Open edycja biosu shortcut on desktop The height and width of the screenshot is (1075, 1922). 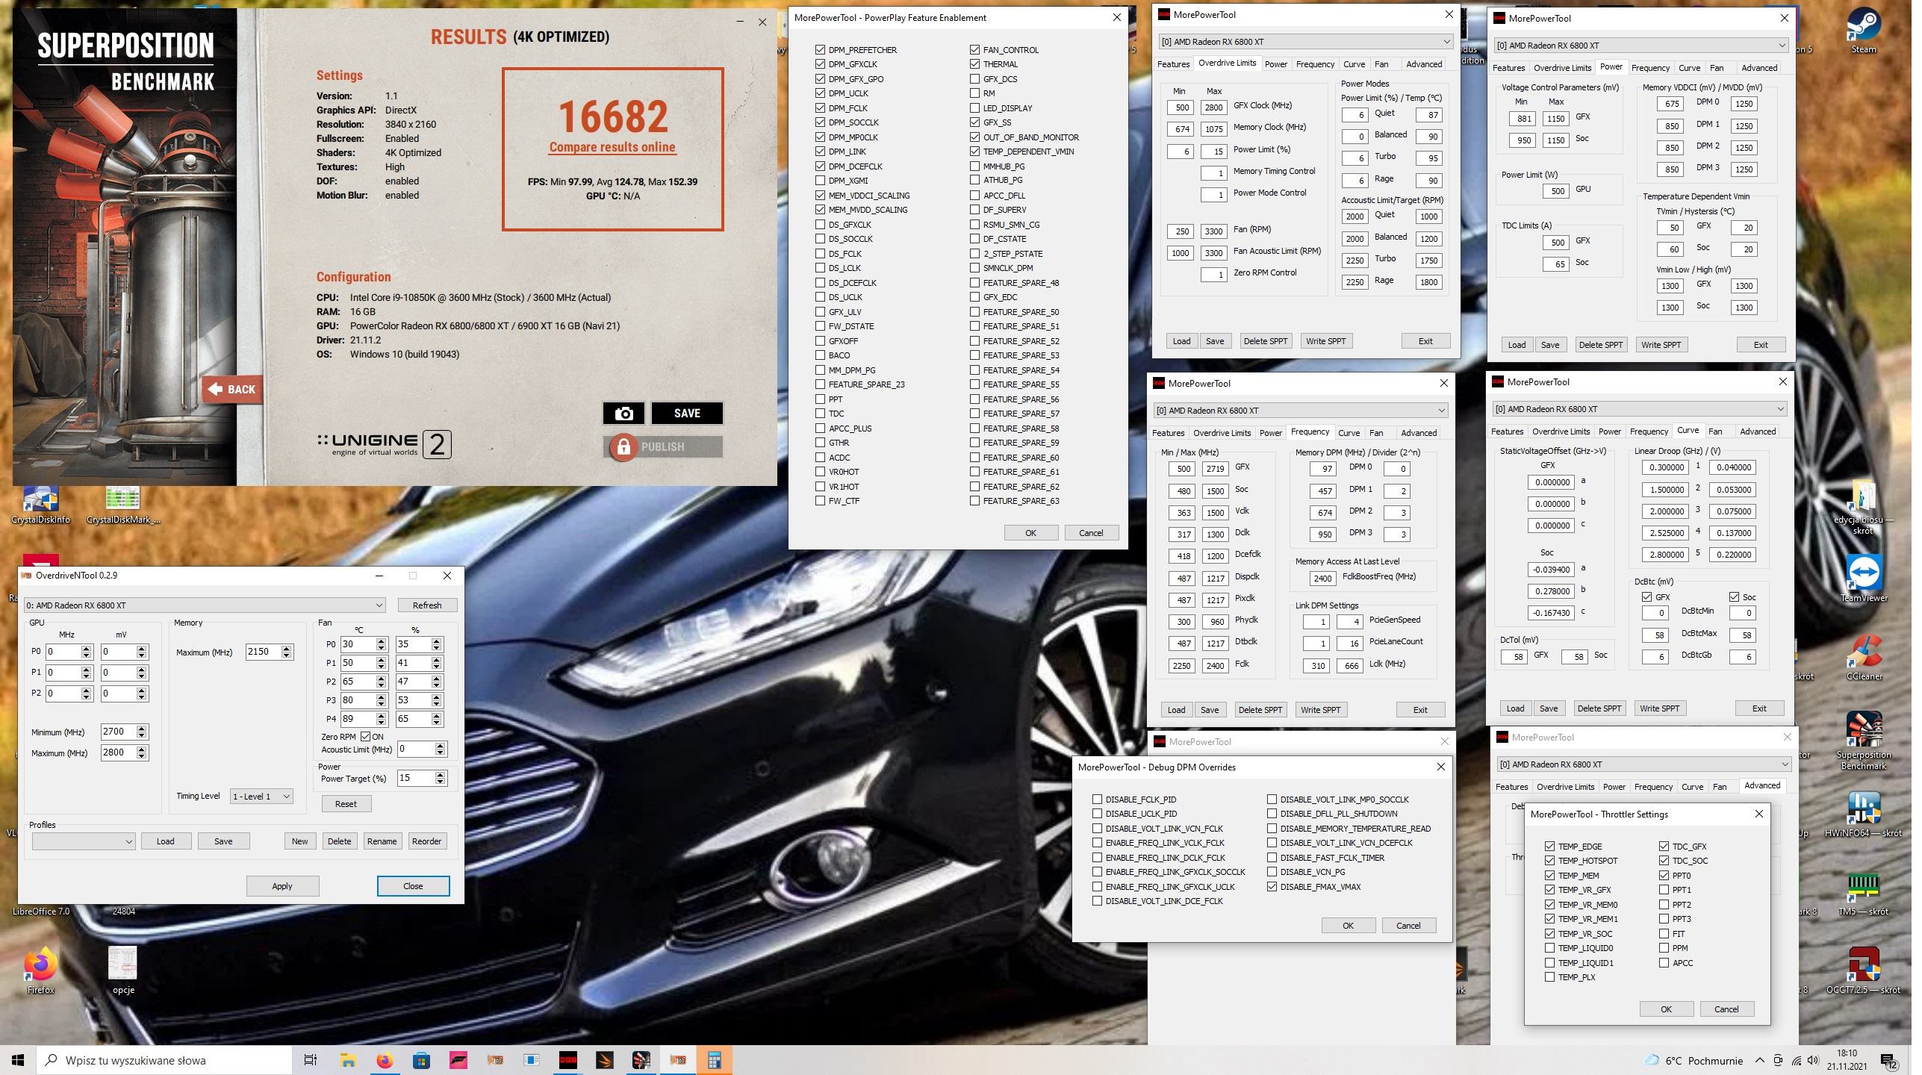tap(1864, 508)
